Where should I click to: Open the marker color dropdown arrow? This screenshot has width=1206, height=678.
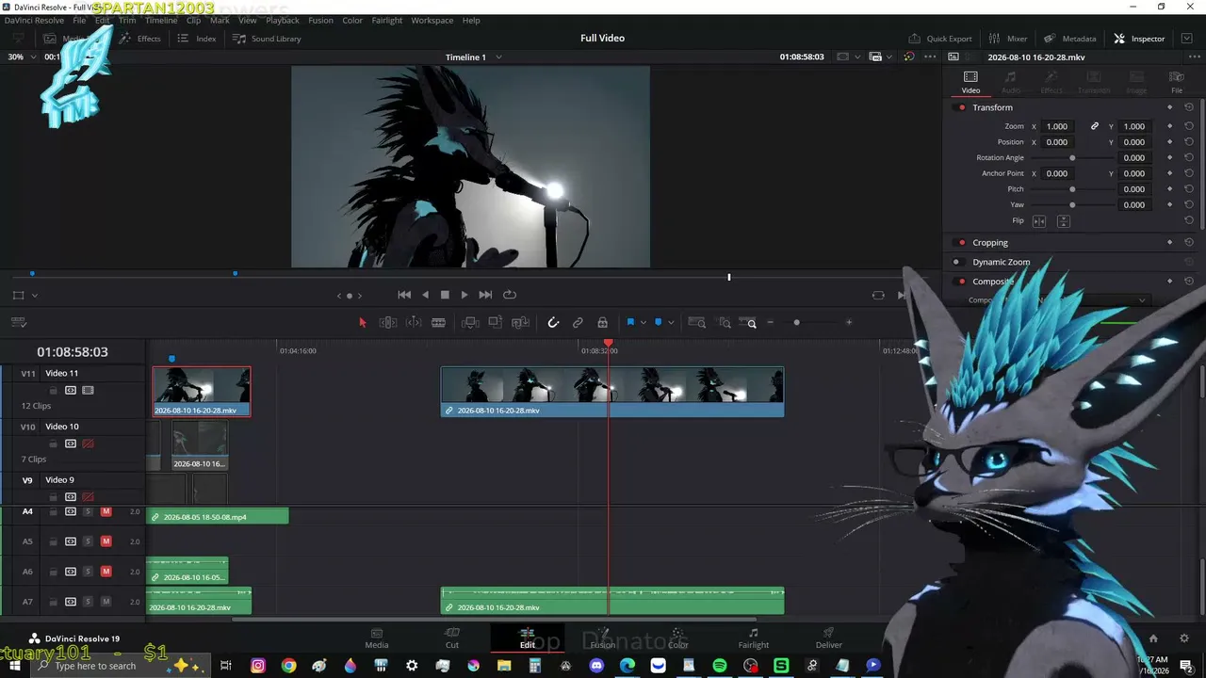tap(670, 323)
